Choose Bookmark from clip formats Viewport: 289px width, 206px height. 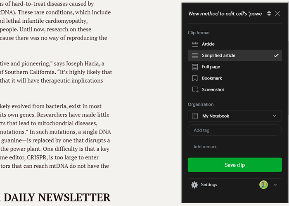click(x=235, y=78)
